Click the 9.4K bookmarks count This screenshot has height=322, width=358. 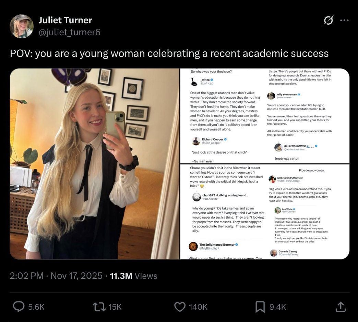pos(277,307)
